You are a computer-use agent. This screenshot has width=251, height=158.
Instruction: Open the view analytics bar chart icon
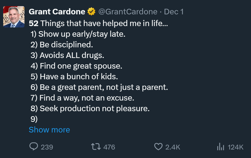click(221, 147)
